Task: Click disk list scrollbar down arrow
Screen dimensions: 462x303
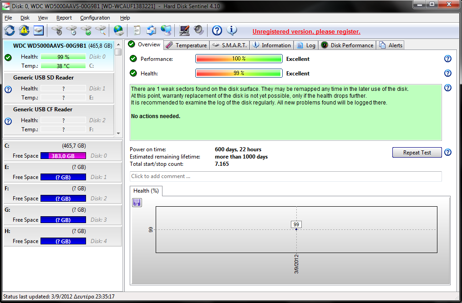Action: click(x=118, y=133)
